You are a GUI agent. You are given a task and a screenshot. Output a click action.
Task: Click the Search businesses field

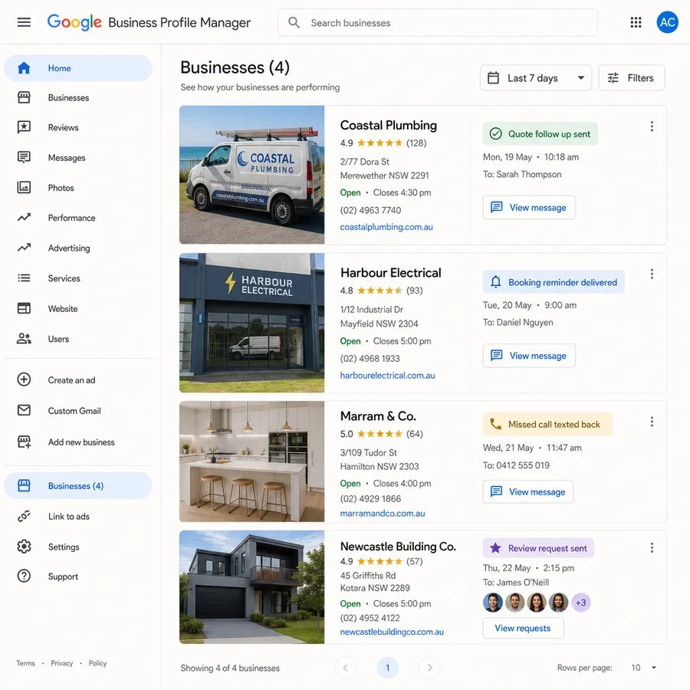[438, 22]
